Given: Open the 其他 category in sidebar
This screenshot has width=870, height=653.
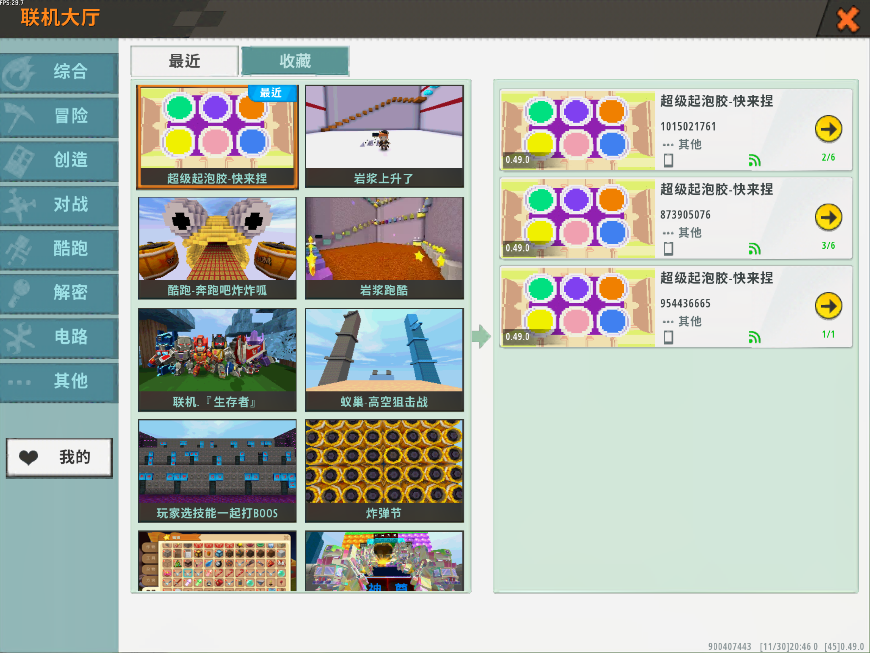Looking at the screenshot, I should click(x=60, y=381).
